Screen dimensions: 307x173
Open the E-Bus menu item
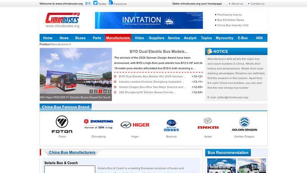[243, 38]
